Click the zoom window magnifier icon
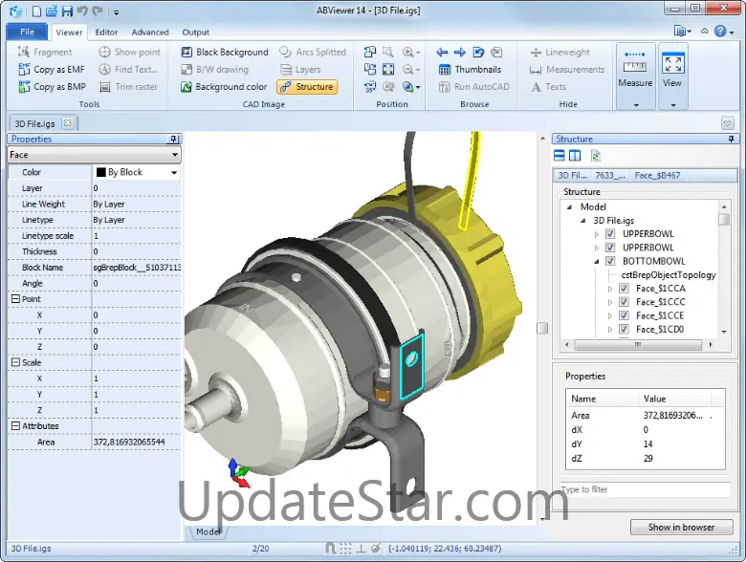The height and width of the screenshot is (562, 746). 388,52
